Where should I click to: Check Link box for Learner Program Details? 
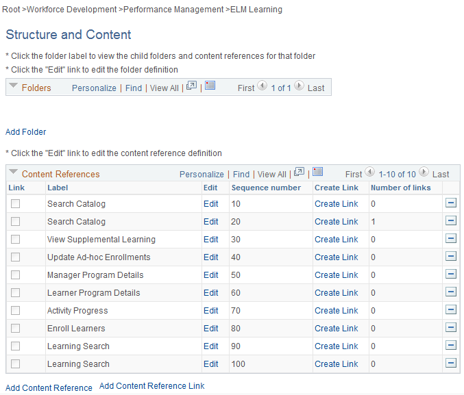coord(15,293)
